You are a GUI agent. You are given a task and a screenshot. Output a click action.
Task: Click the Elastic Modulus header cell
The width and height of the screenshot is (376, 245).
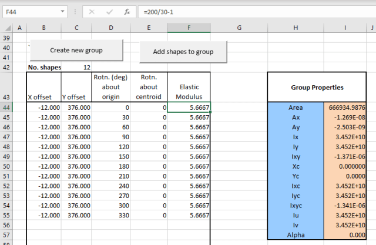189,87
